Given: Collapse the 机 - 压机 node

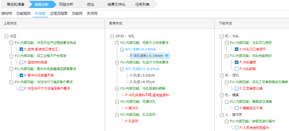Looking at the screenshot, I should [x=222, y=76].
